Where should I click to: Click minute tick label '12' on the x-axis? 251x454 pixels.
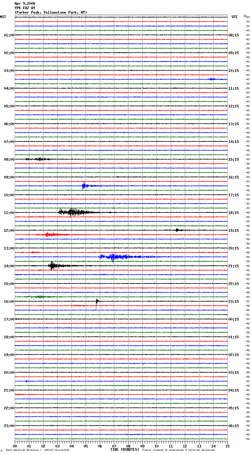pos(185,446)
